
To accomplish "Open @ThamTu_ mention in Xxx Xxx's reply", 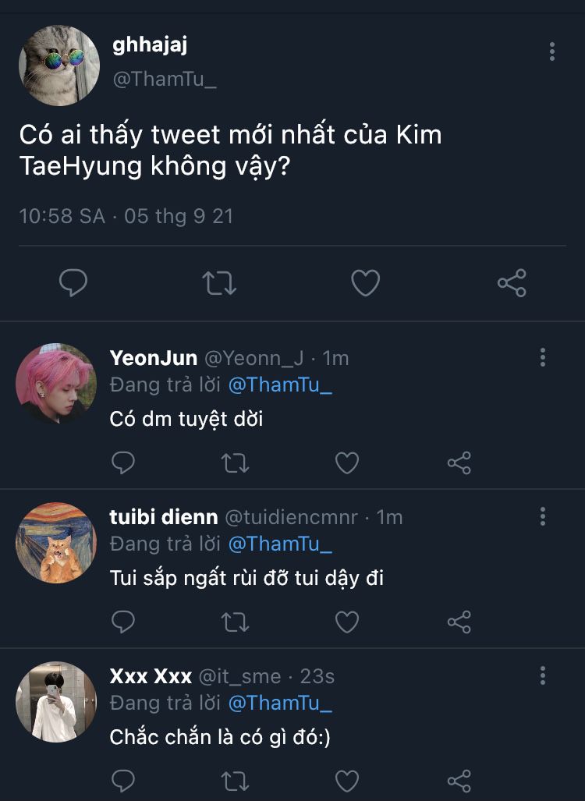I will coord(280,702).
